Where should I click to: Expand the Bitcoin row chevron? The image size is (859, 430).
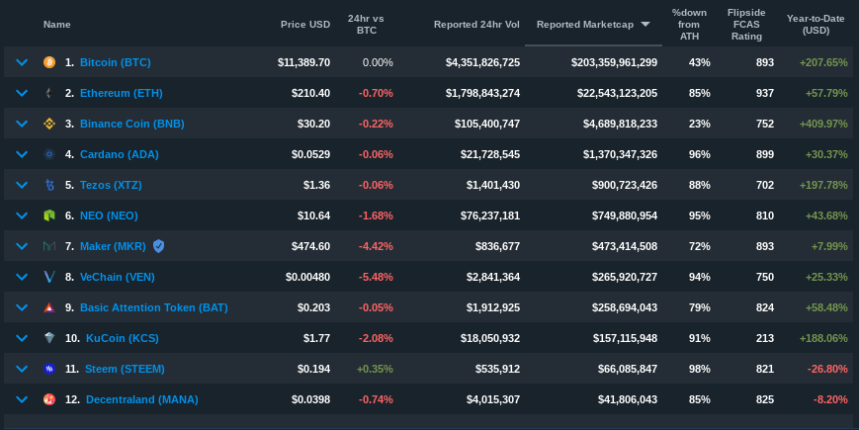(22, 62)
